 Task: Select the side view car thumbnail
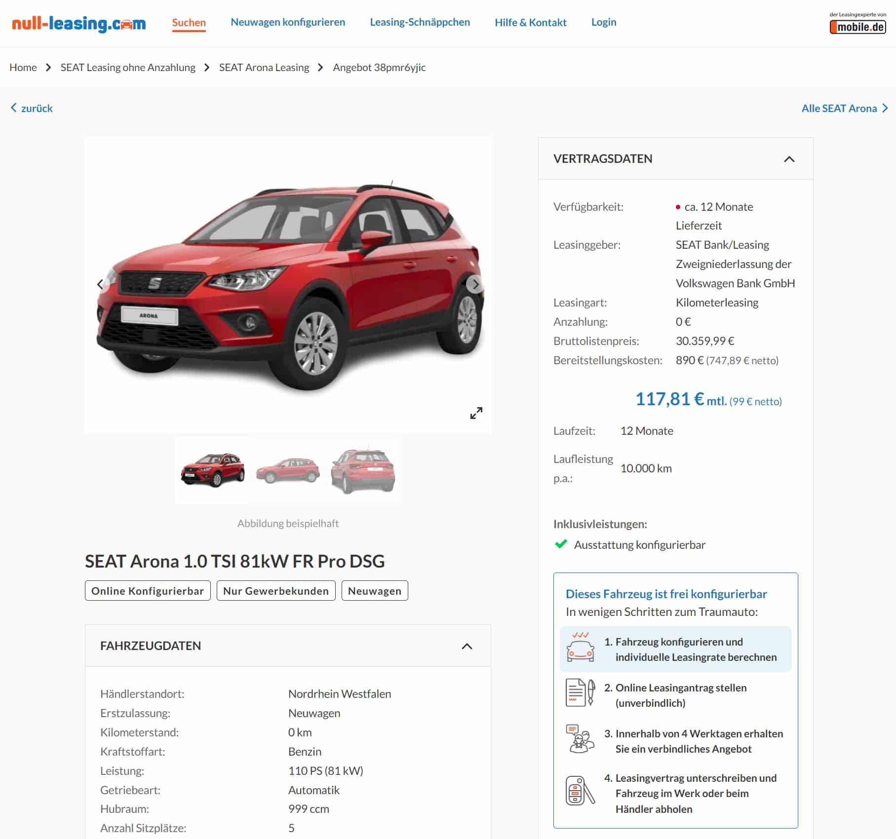pos(288,470)
